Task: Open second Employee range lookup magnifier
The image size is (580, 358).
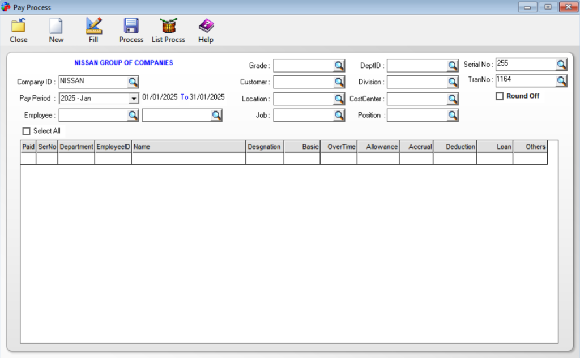Action: point(216,116)
